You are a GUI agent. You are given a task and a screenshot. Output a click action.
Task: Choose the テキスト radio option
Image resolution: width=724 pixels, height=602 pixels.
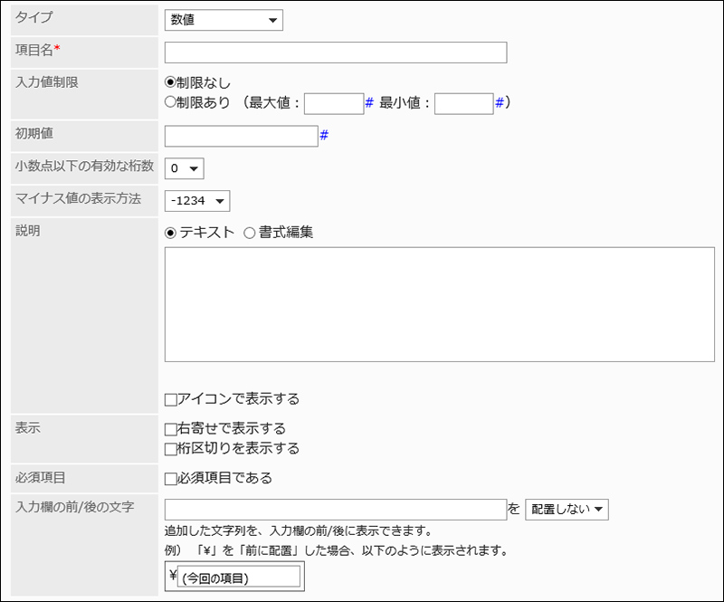pos(170,233)
